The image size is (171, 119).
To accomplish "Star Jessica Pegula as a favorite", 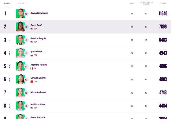I will point(26,40).
